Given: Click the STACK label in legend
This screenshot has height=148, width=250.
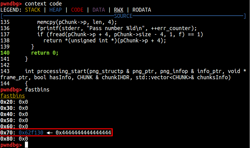Looking at the screenshot, I should coord(33,10).
